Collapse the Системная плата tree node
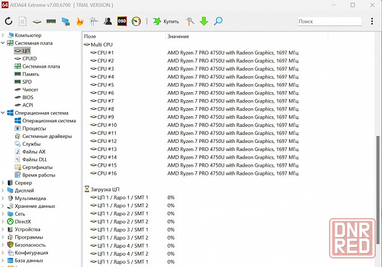This screenshot has width=382, height=267. pos(3,43)
